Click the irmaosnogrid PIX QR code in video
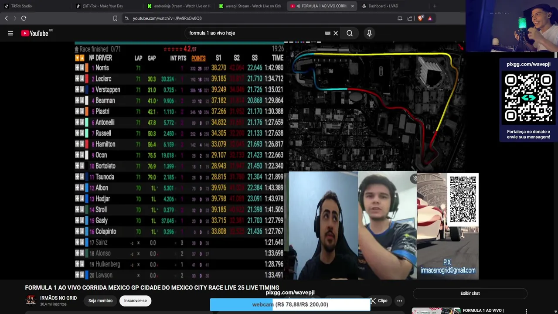558x314 pixels. point(463,199)
